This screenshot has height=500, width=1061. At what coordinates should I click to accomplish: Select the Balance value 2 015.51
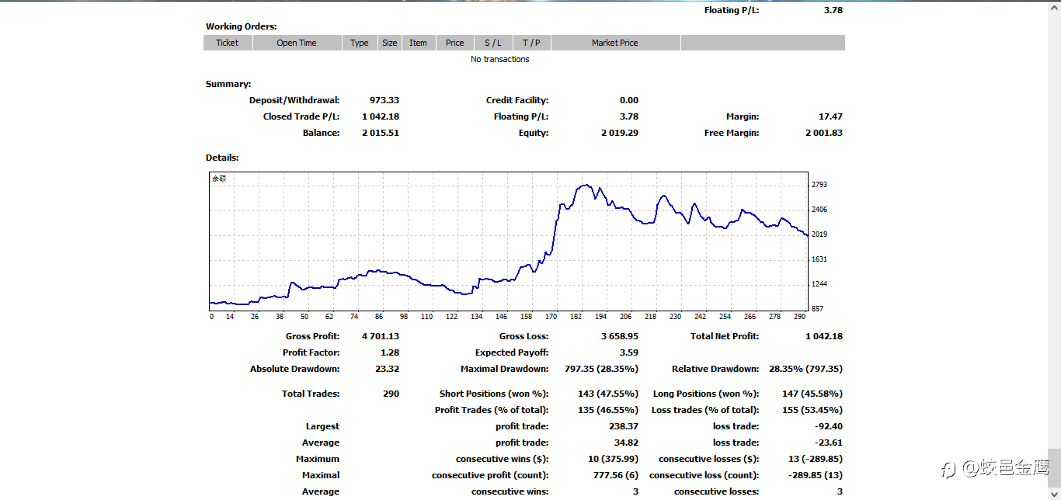point(381,133)
